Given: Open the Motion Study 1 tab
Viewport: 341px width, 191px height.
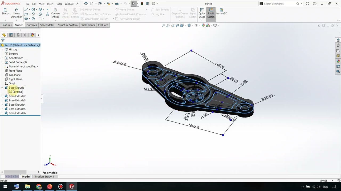Looking at the screenshot, I should pyautogui.click(x=44, y=177).
